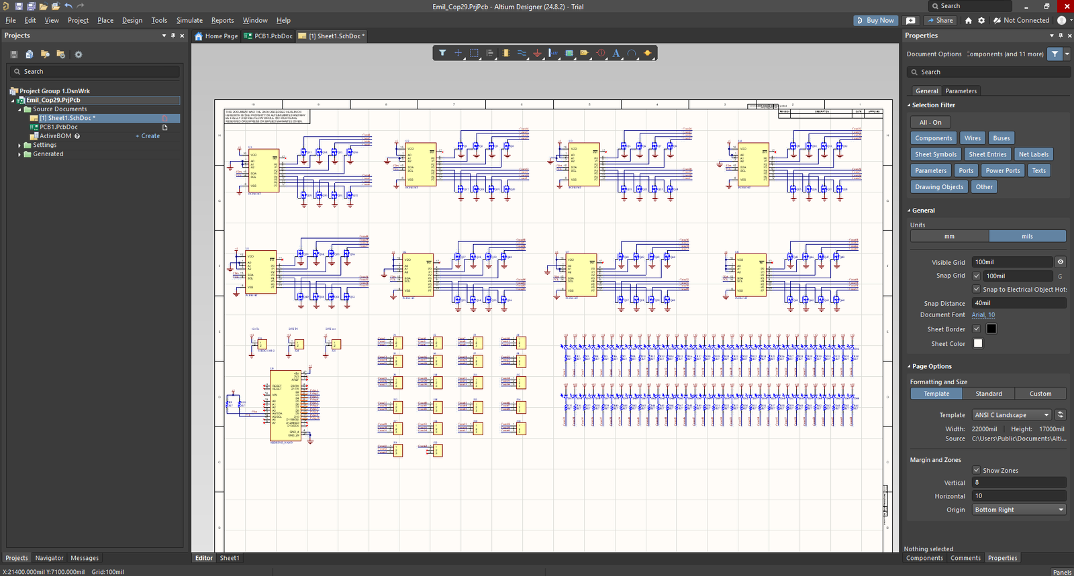Open Projects panel settings gear
1074x576 pixels.
(78, 54)
